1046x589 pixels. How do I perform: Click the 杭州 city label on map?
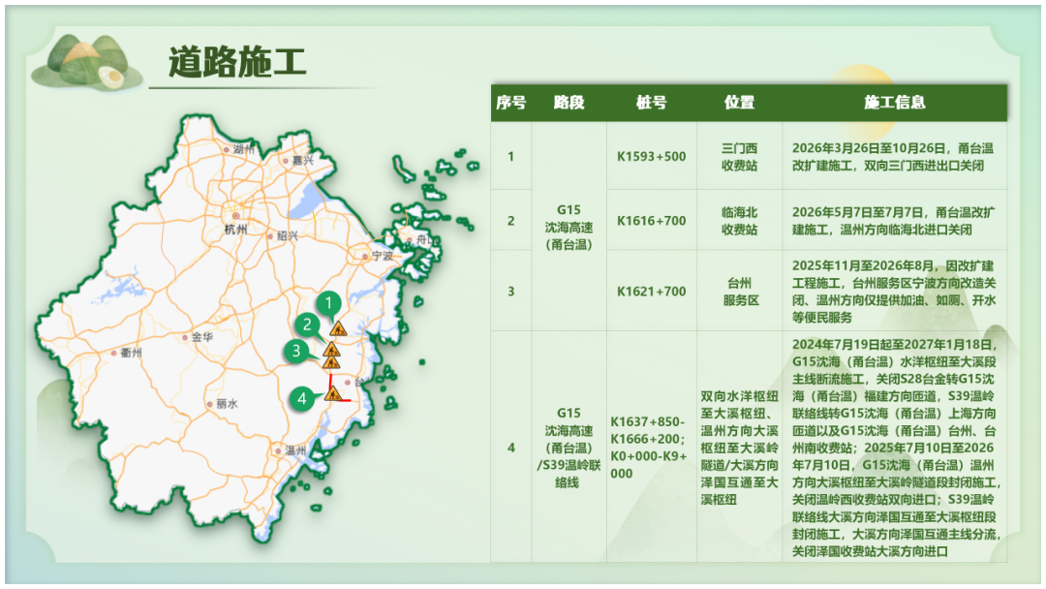[236, 230]
